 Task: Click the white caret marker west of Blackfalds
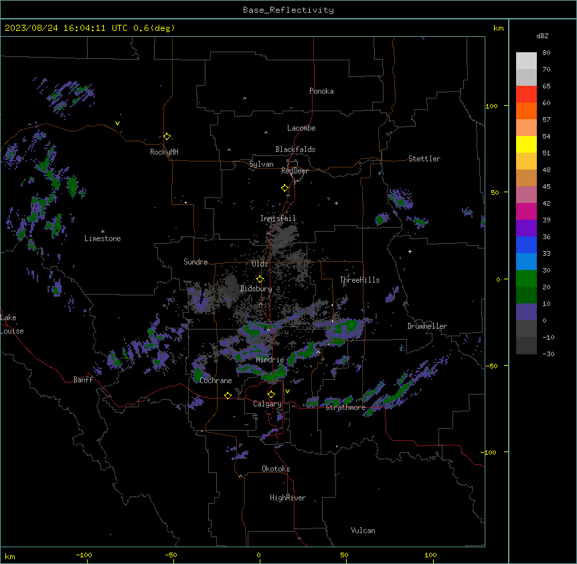[x=229, y=150]
